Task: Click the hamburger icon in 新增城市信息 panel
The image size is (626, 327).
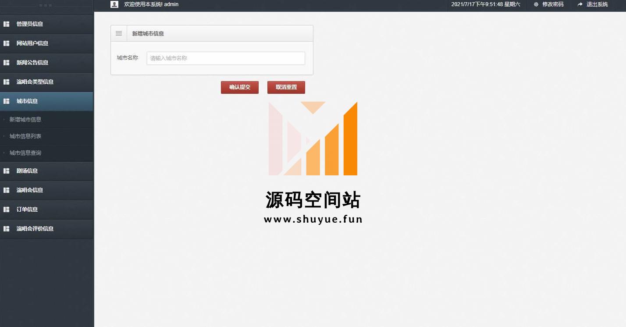Action: (x=119, y=33)
